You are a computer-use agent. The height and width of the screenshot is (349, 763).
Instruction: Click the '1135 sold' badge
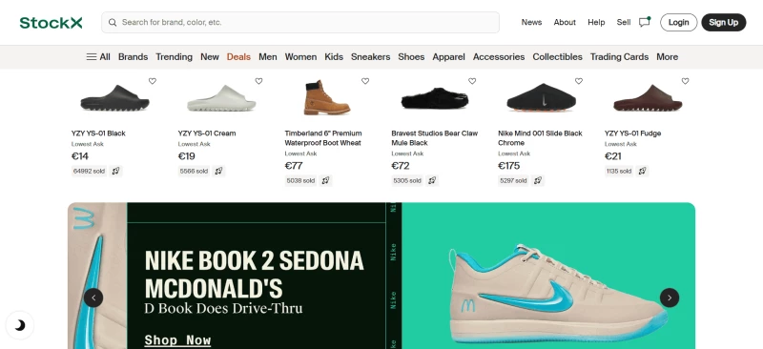tap(619, 171)
